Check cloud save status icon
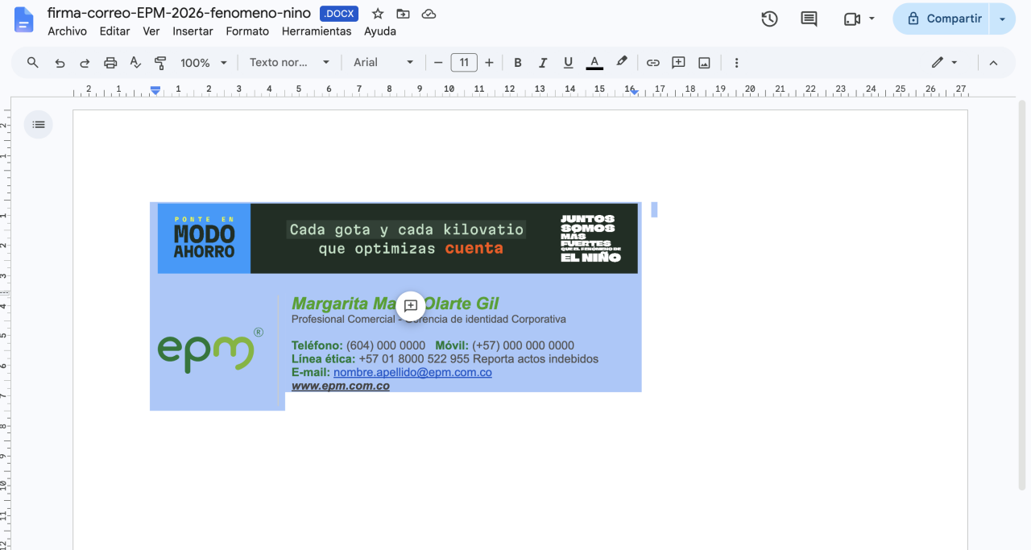 pyautogui.click(x=429, y=14)
